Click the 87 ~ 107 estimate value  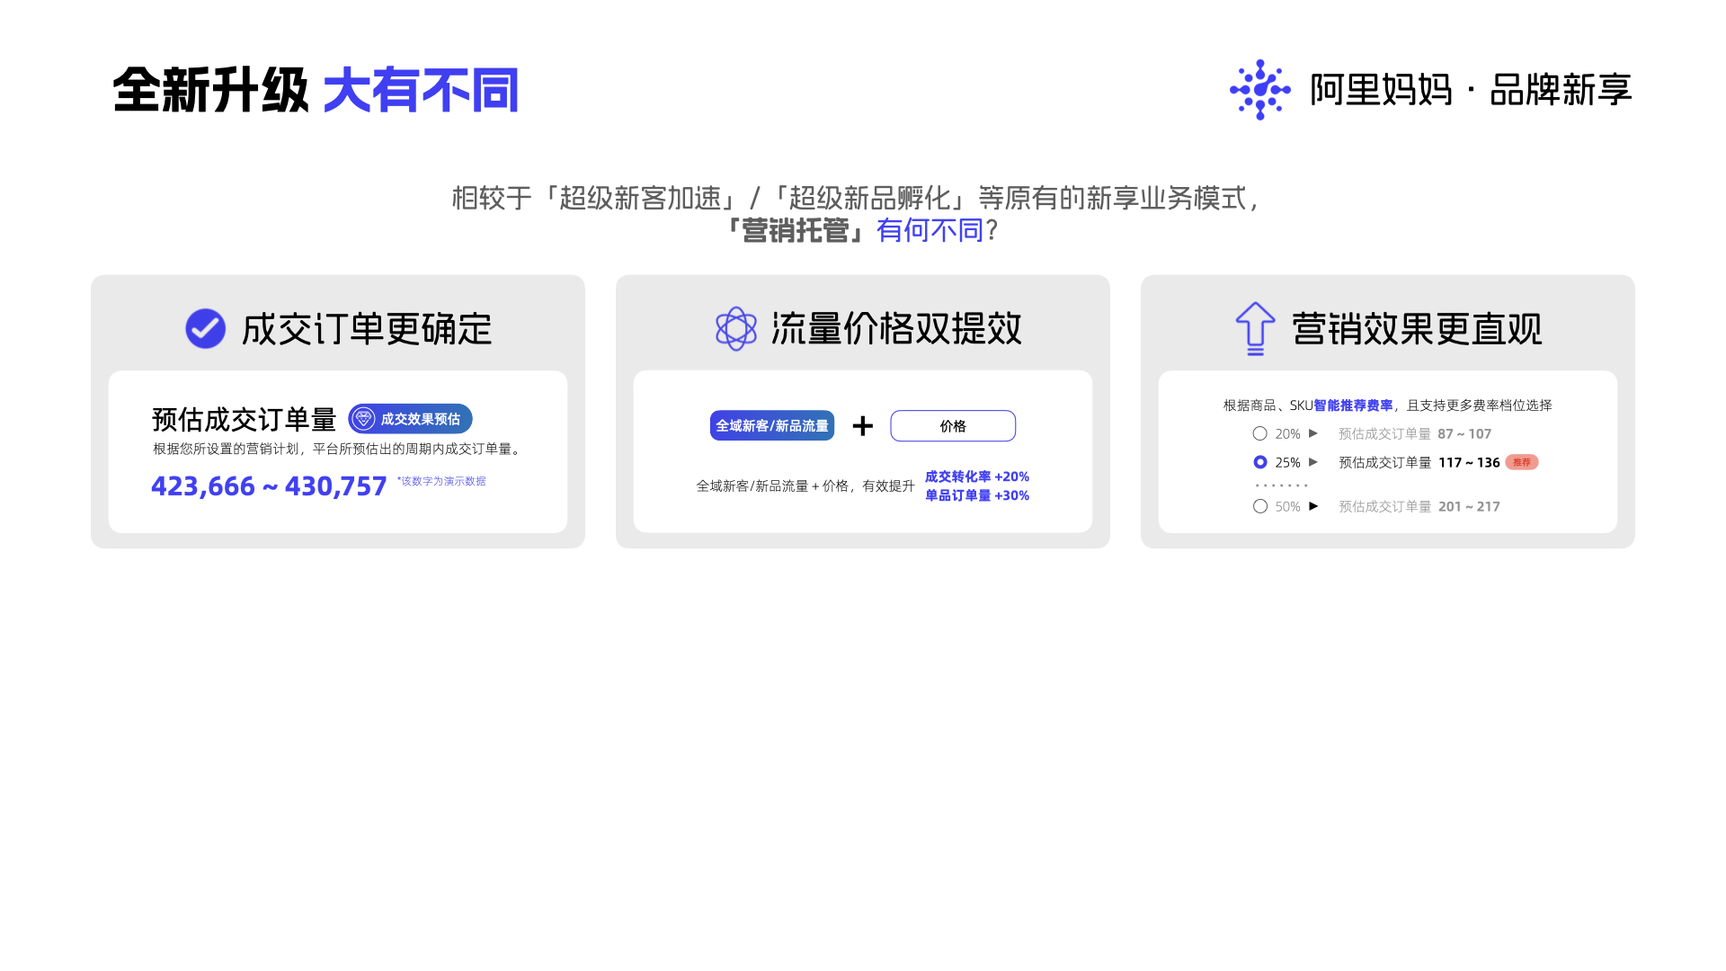click(1464, 433)
